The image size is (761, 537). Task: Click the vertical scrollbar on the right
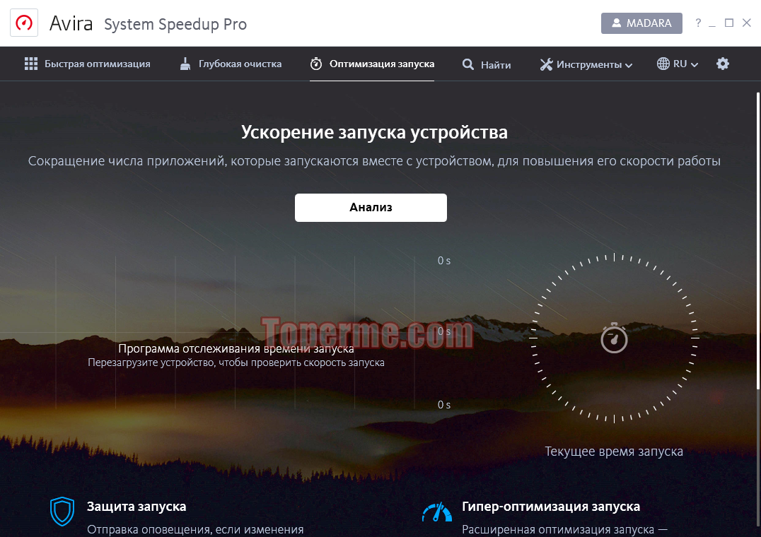(x=758, y=240)
